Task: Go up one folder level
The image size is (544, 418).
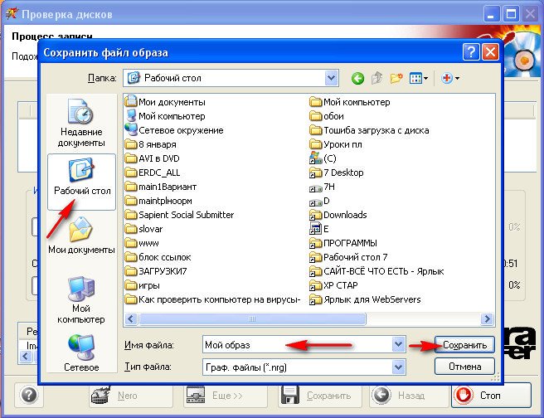Action: click(x=376, y=79)
